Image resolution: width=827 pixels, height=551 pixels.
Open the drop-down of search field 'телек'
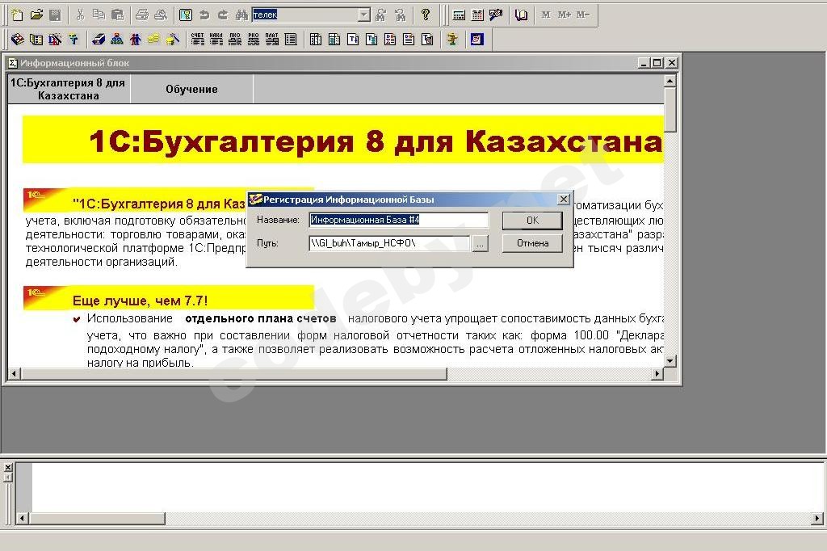pyautogui.click(x=364, y=15)
